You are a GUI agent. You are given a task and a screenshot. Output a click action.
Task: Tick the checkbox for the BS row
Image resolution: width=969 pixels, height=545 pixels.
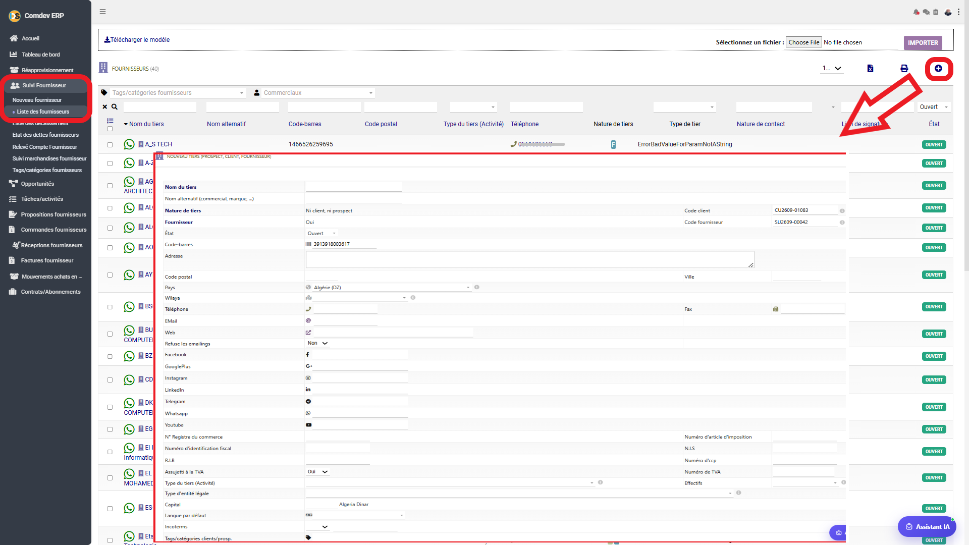110,307
